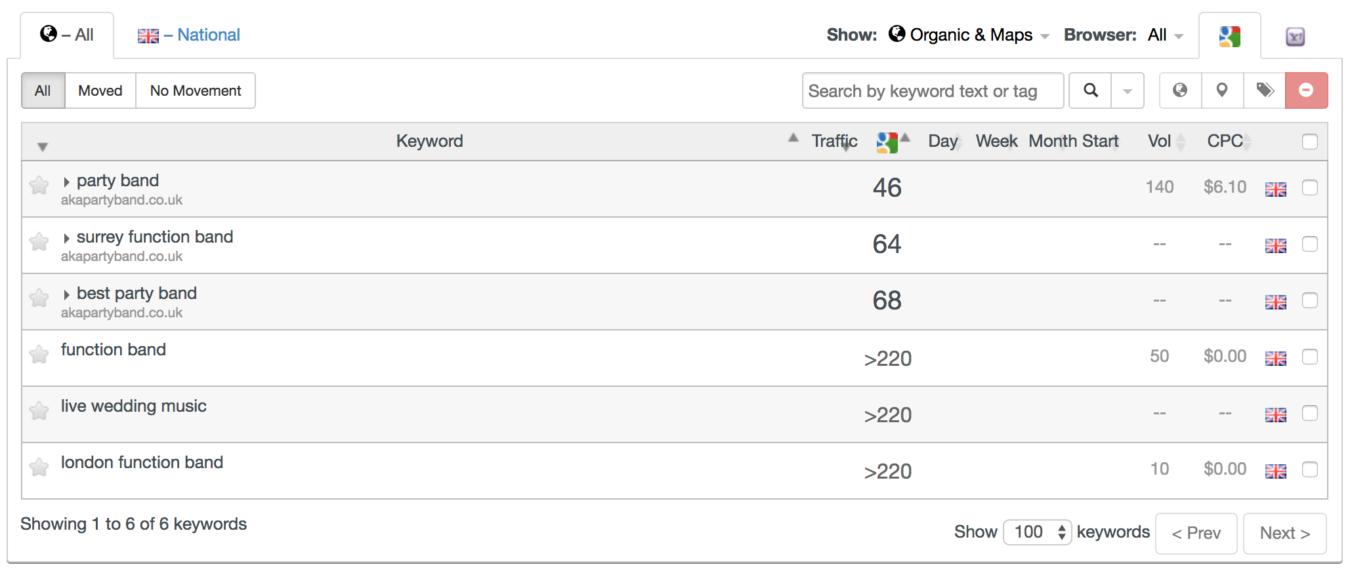Select the No Movement filter tab
The height and width of the screenshot is (573, 1352).
click(196, 90)
